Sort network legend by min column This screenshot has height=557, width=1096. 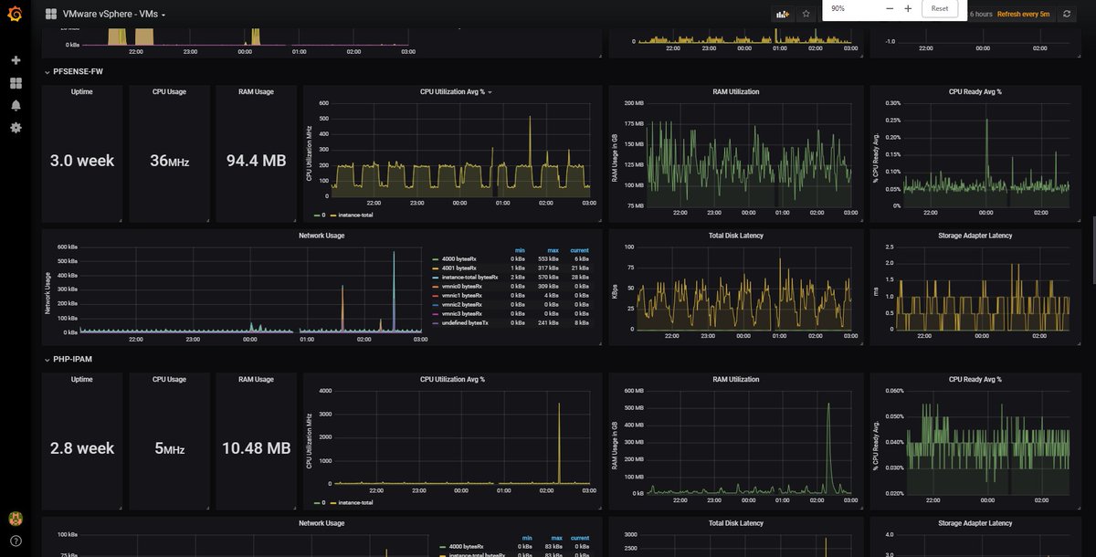[x=519, y=250]
